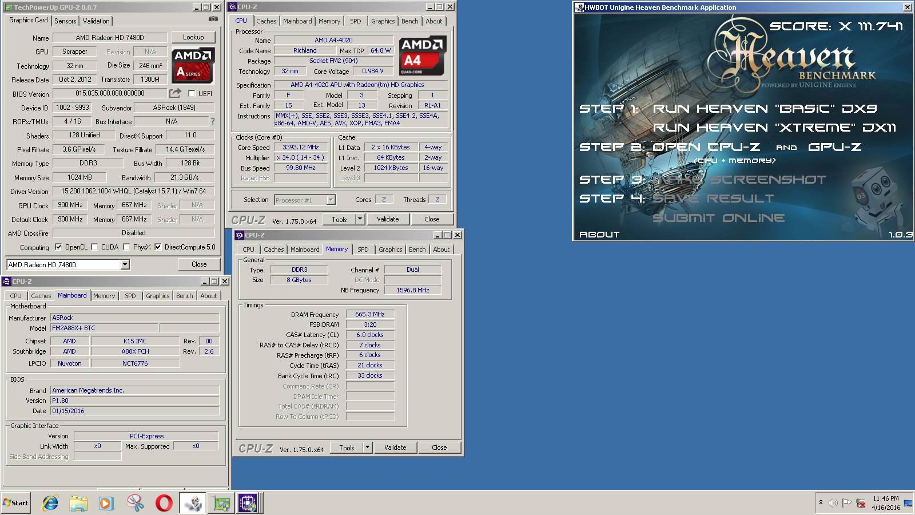Click the HWBOT Heaven title bar icon

580,7
